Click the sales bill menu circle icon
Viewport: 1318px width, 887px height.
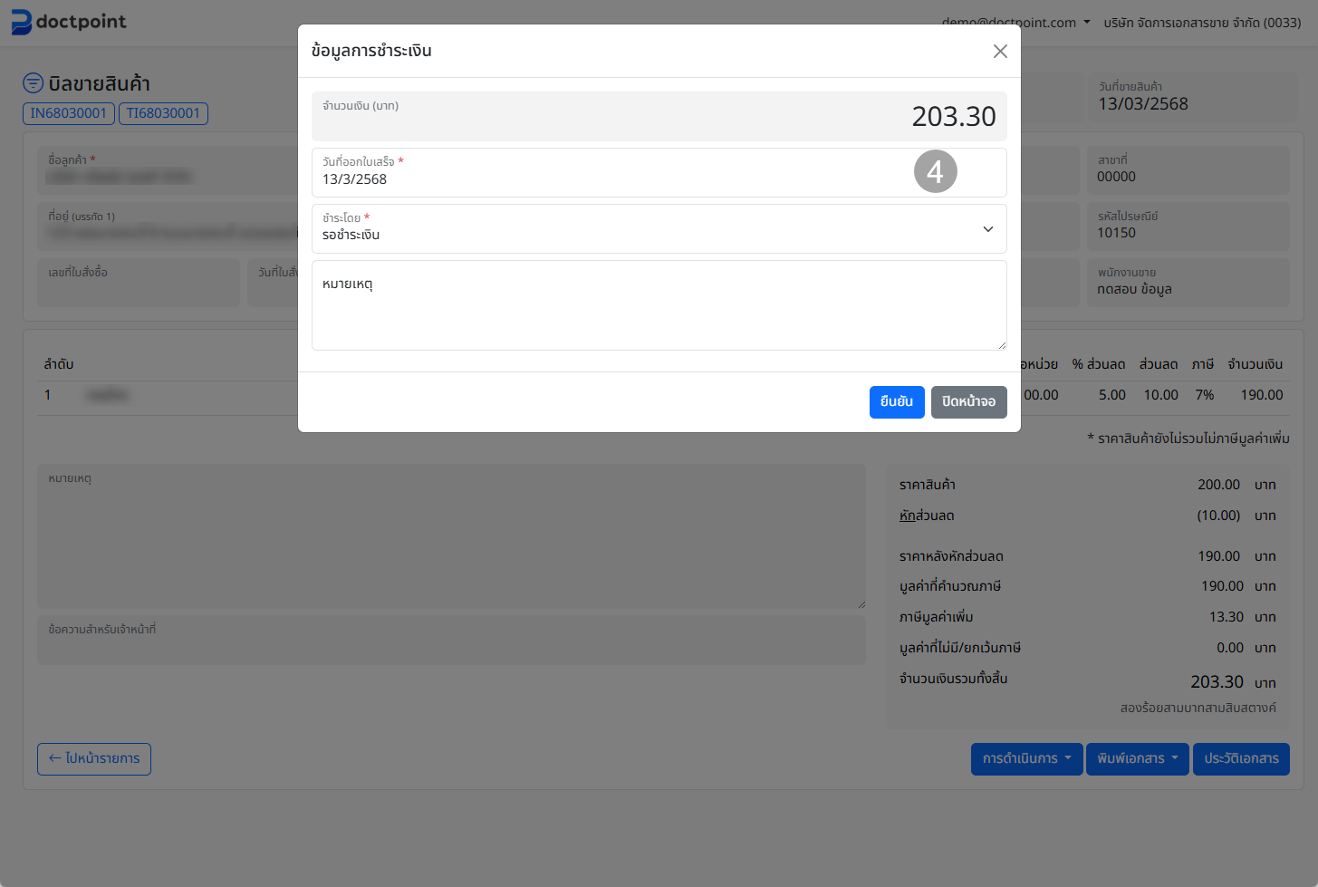coord(33,83)
